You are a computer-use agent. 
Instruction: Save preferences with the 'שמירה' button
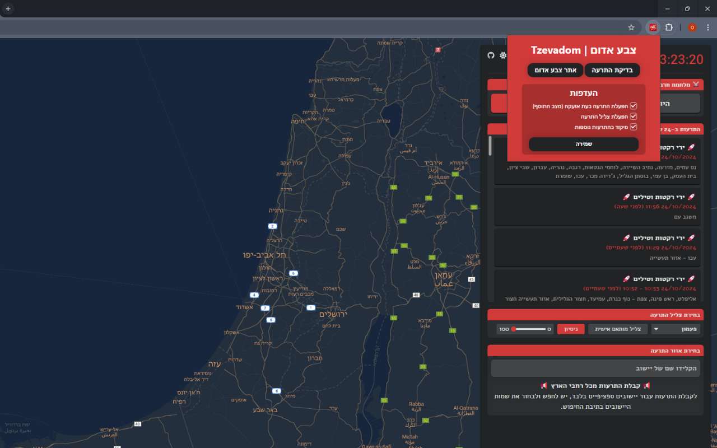[x=584, y=144]
